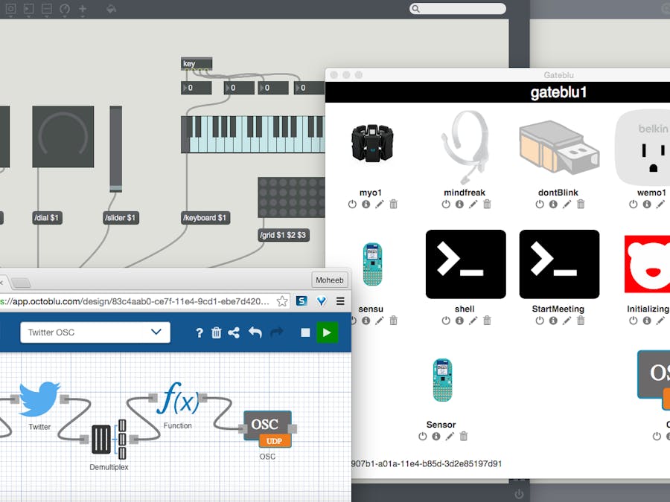Select the /dial $1 message box

(48, 218)
